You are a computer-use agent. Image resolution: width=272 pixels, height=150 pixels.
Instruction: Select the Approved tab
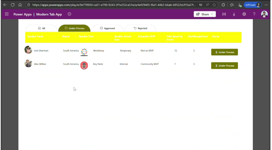pyautogui.click(x=107, y=28)
